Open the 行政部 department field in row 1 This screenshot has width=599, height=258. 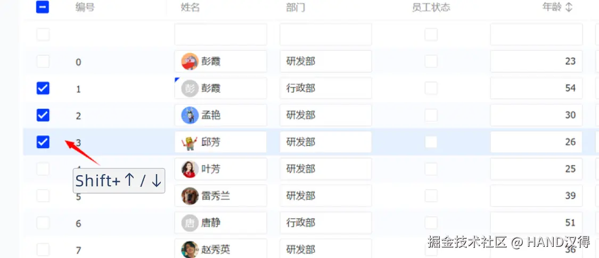pyautogui.click(x=325, y=88)
